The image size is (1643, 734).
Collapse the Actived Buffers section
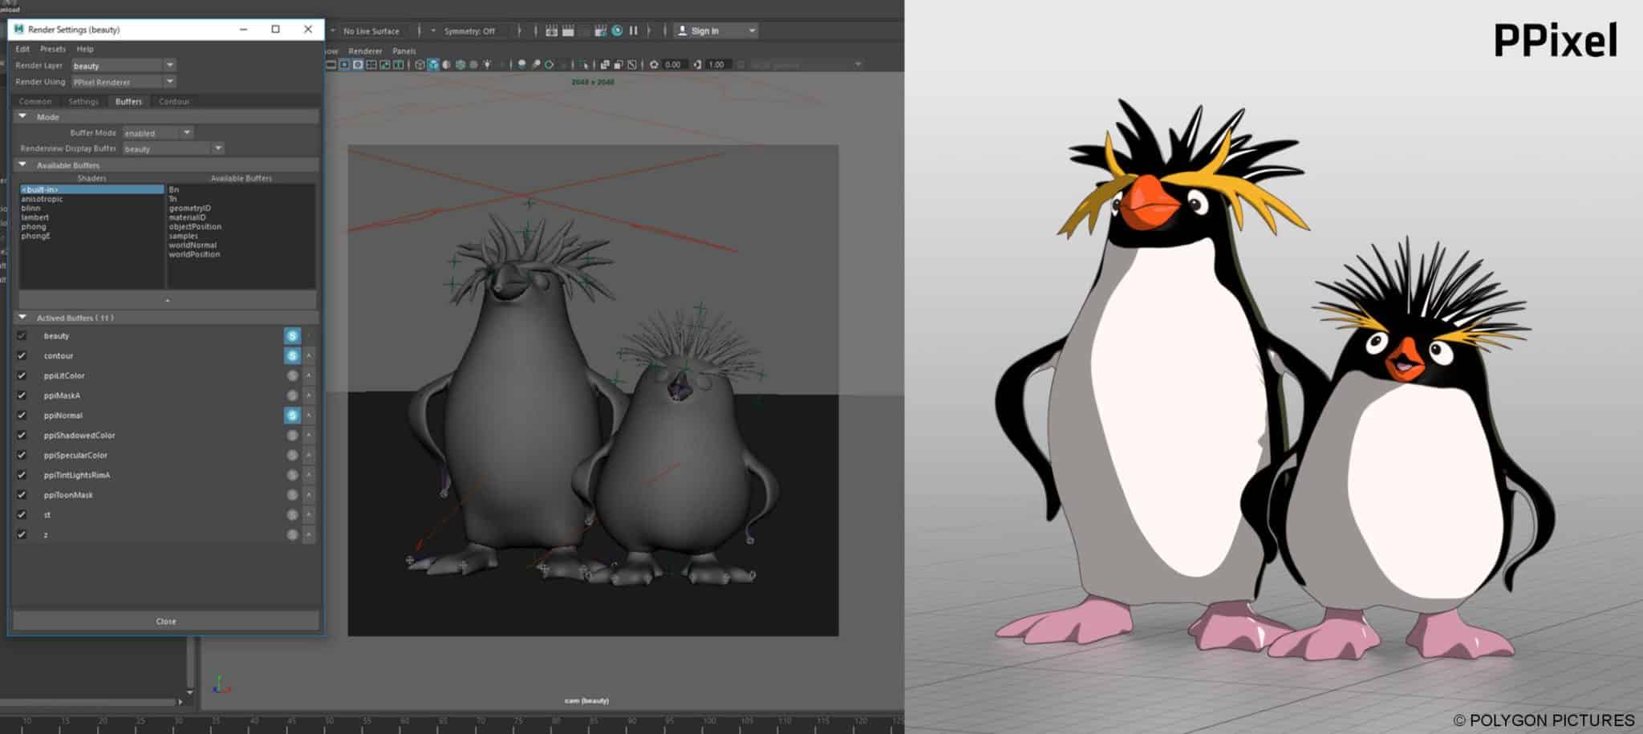click(x=22, y=318)
